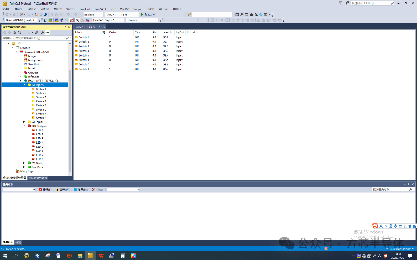The height and width of the screenshot is (260, 417).
Task: Open the Release configuration dropdown
Action: tap(93, 15)
